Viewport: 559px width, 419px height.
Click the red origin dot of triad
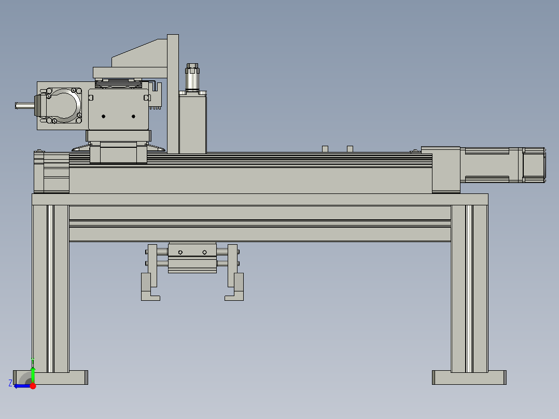point(33,386)
